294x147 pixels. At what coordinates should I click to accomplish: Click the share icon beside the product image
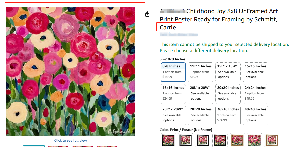(x=147, y=14)
